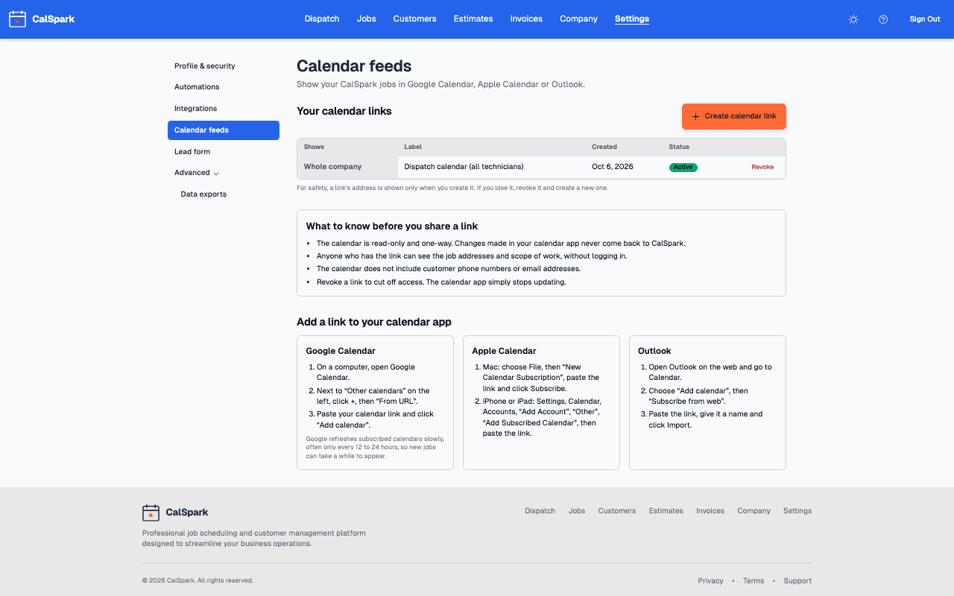Open Invoices in the top navigation
Viewport: 954px width, 596px height.
point(526,19)
